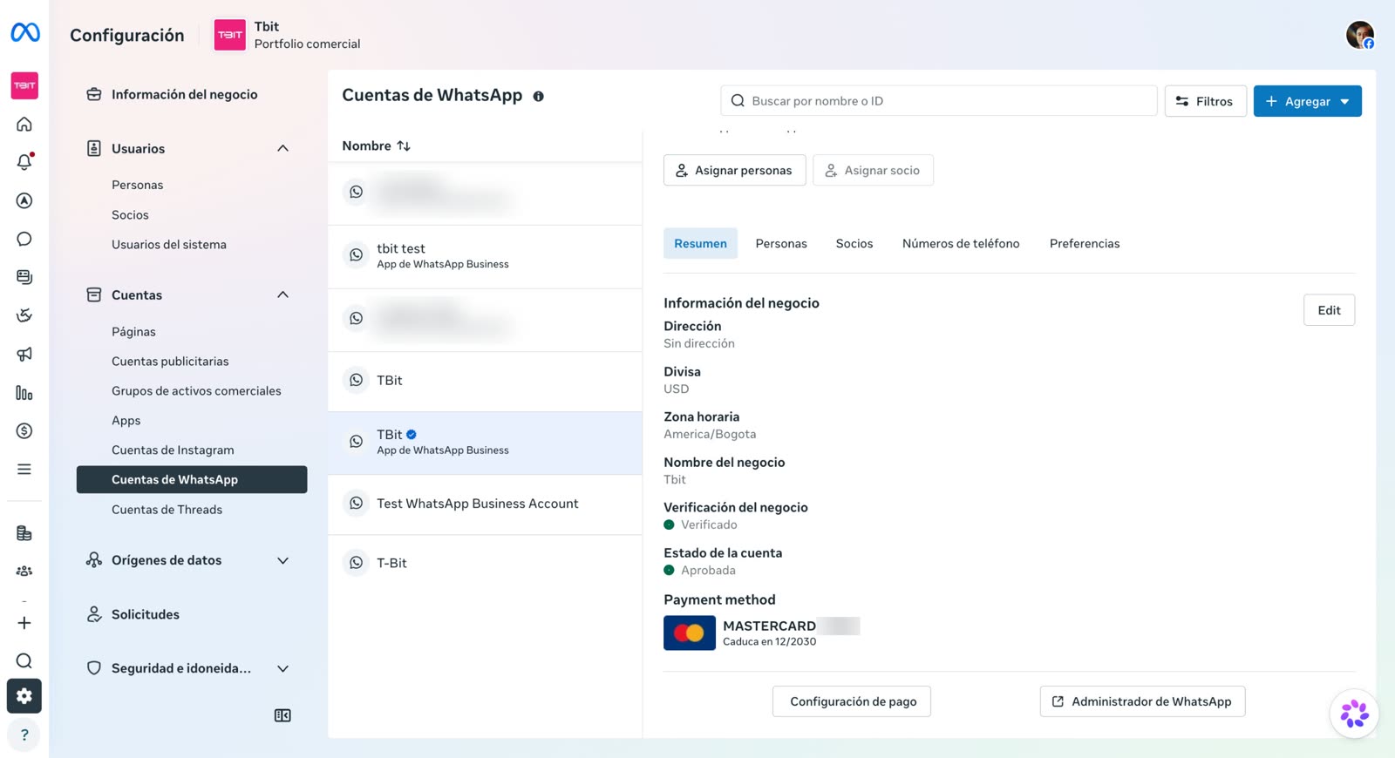Screen dimensions: 1395x758
Task: Open the user profile avatar
Action: [x=1359, y=35]
